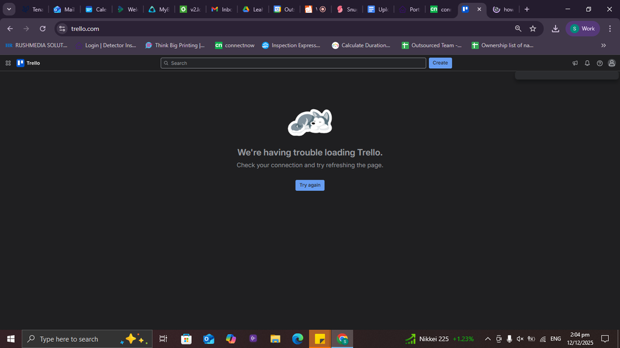Switch to the Mail tab

(64, 9)
